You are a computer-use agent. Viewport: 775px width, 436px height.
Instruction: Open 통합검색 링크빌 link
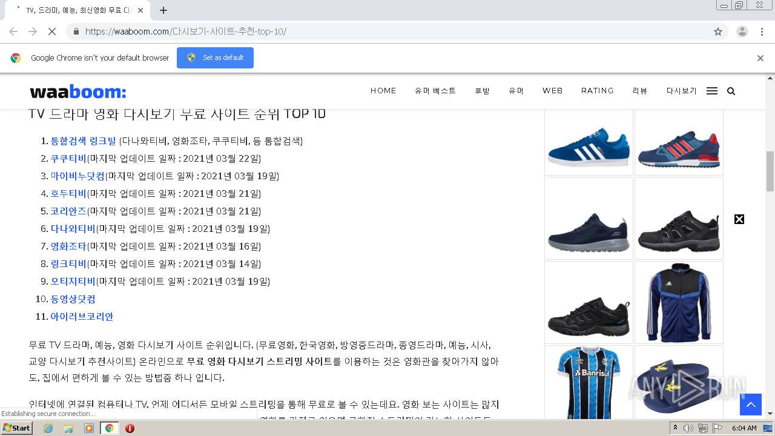click(x=83, y=141)
